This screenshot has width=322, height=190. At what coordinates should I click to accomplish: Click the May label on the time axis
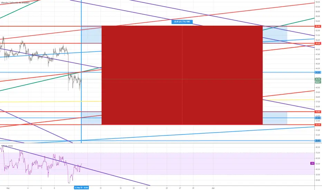point(8,188)
